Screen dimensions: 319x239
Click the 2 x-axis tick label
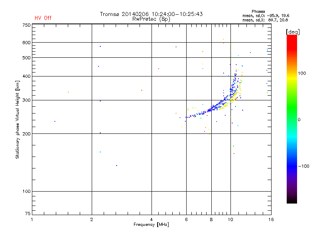coord(92,219)
